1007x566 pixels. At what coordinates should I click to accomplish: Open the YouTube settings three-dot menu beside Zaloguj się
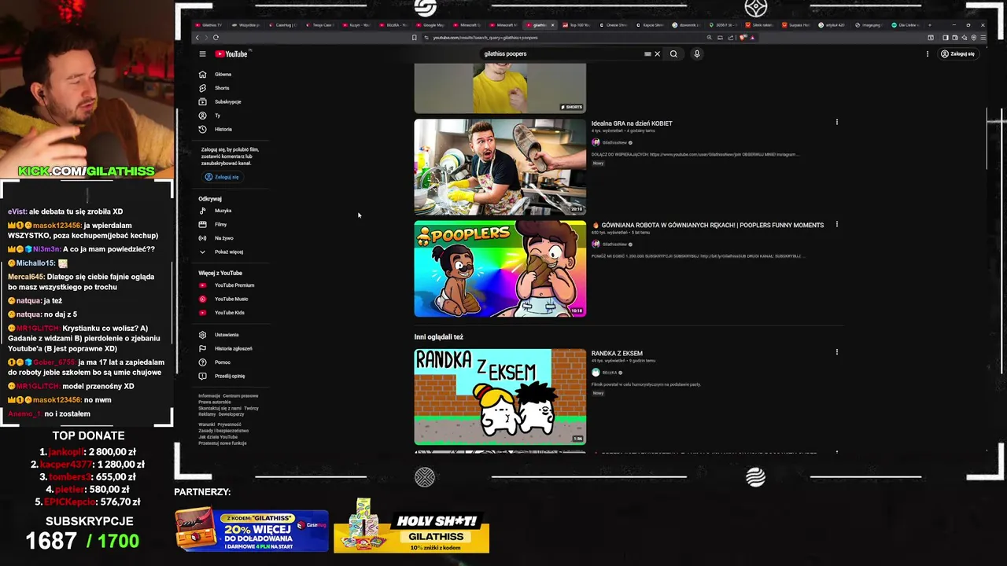click(928, 54)
